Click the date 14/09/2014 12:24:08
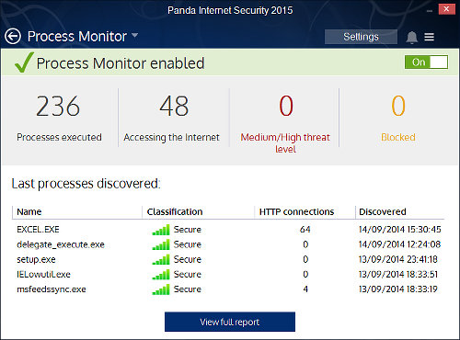 (x=399, y=244)
